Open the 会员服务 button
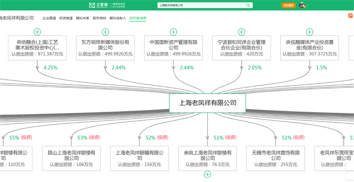The height and width of the screenshot is (182, 354). (x=288, y=5)
